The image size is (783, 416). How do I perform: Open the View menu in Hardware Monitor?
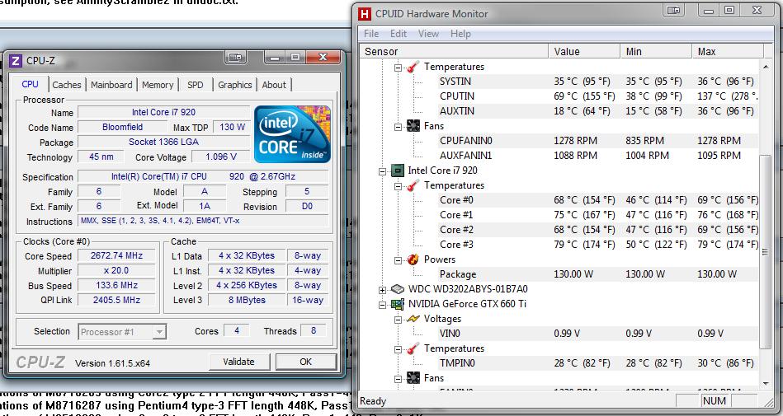pyautogui.click(x=428, y=34)
